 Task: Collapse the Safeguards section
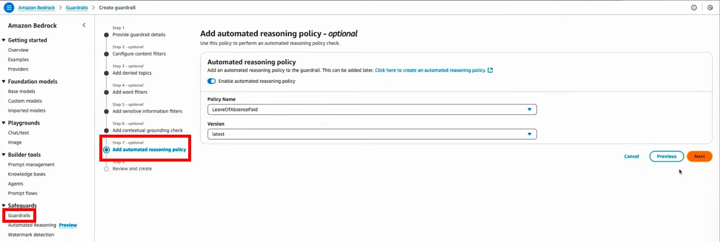[4, 206]
